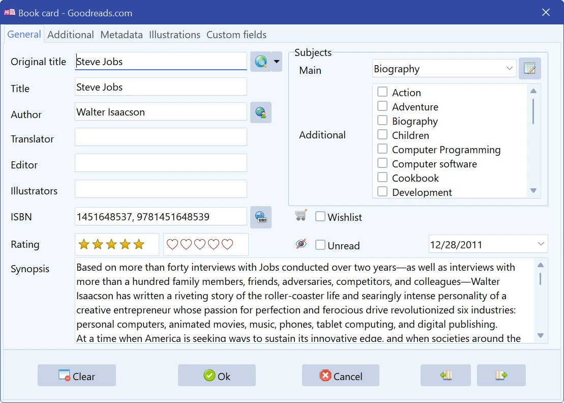Check the Action subject checkbox

pyautogui.click(x=382, y=92)
